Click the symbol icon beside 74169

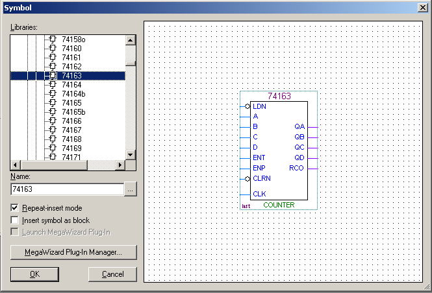[x=53, y=148]
